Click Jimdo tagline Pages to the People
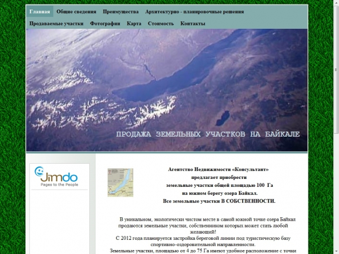Viewport: 339px width, 254px height. (x=59, y=185)
